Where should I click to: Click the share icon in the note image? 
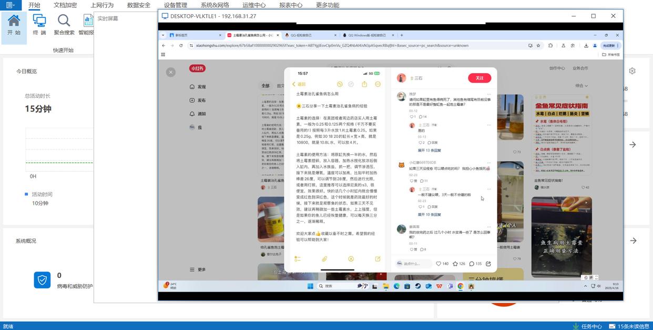tap(364, 84)
